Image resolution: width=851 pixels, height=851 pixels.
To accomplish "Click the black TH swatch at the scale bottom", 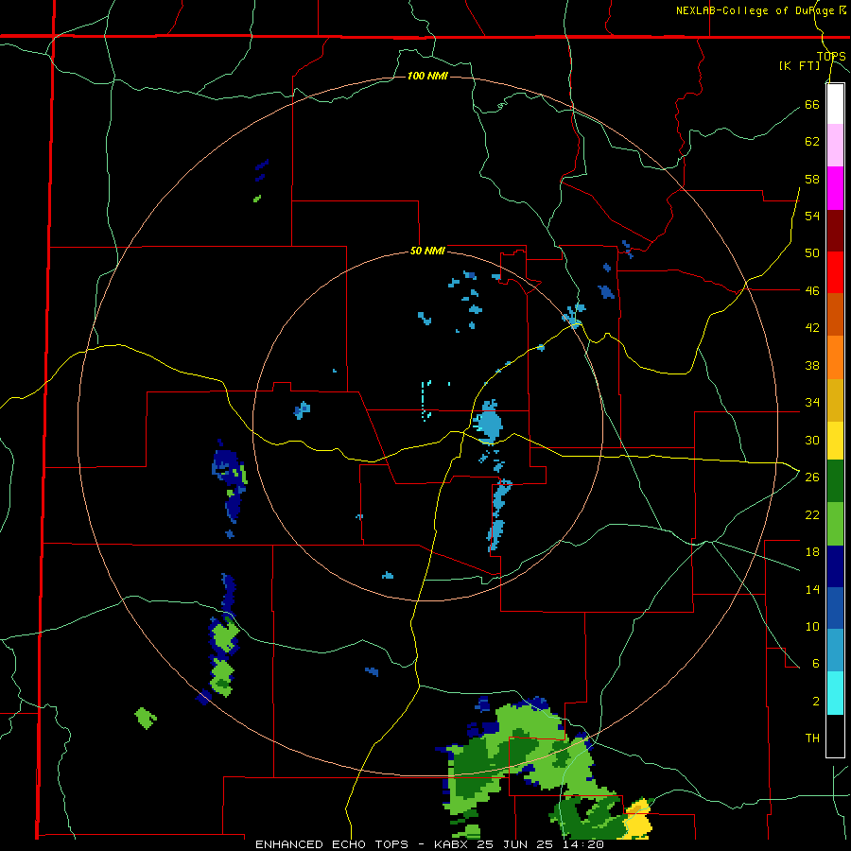I will point(835,736).
